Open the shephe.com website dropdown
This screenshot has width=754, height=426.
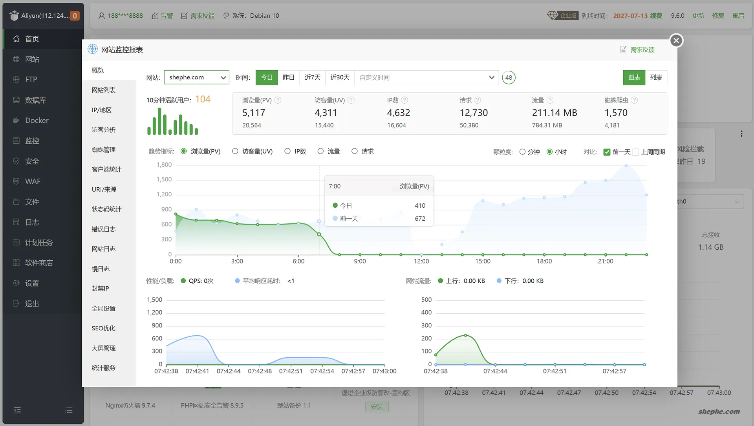(x=196, y=77)
